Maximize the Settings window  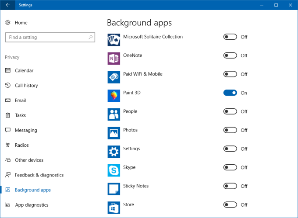click(276, 5)
